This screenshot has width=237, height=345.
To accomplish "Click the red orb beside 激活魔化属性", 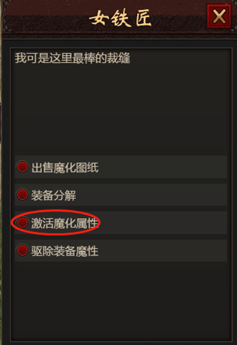I will pos(22,223).
